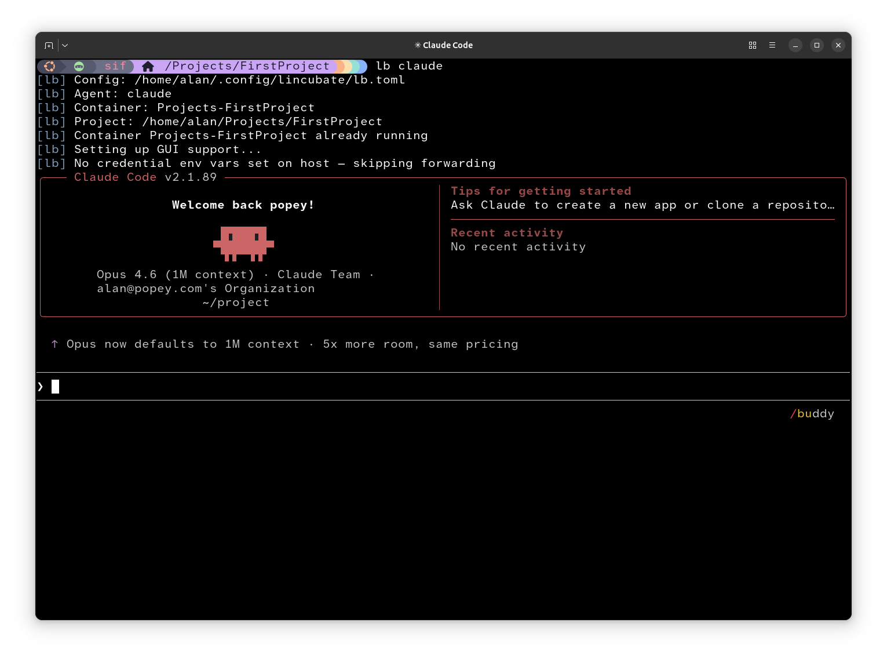The image size is (887, 659).
Task: Open the terminal hamburger menu
Action: pyautogui.click(x=772, y=45)
